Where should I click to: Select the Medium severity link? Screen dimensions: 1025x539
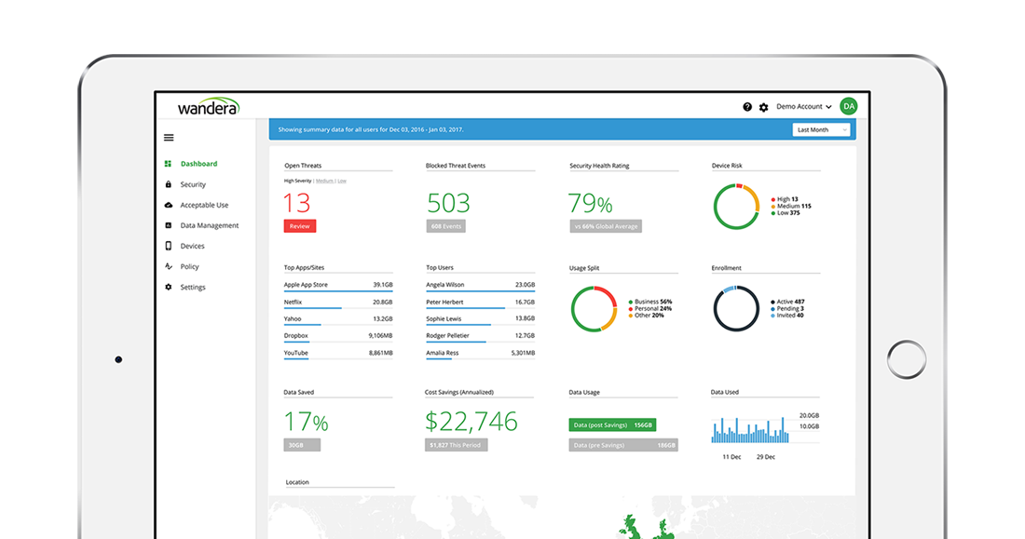click(324, 181)
